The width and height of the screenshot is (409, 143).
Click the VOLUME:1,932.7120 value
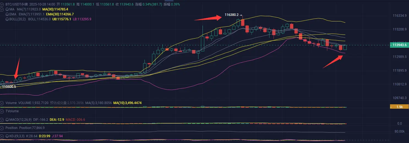click(33, 103)
